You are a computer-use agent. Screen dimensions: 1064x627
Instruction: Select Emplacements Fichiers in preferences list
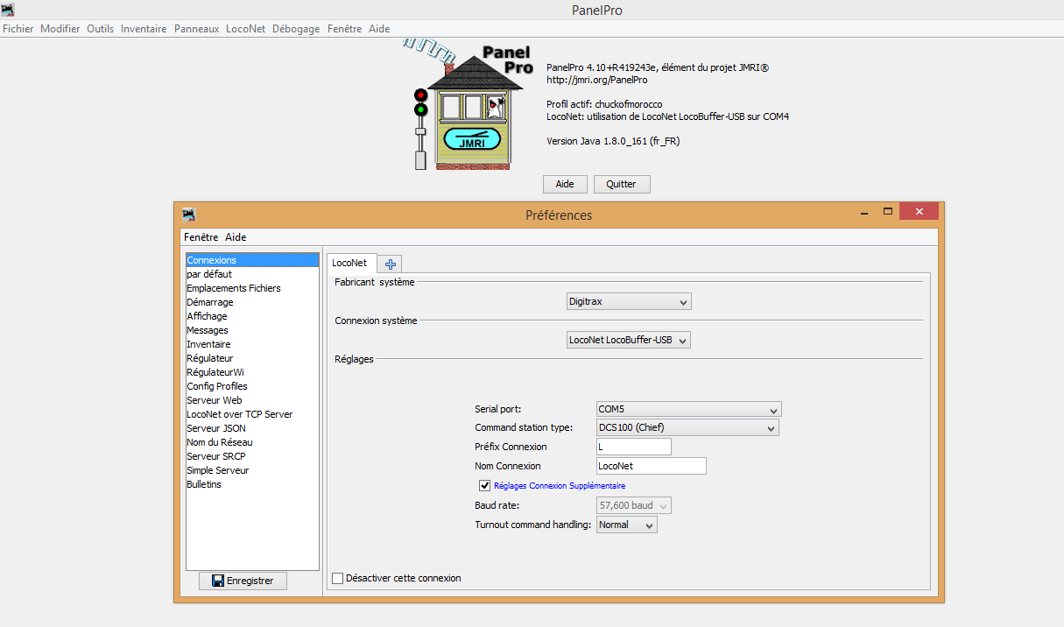pyautogui.click(x=252, y=288)
